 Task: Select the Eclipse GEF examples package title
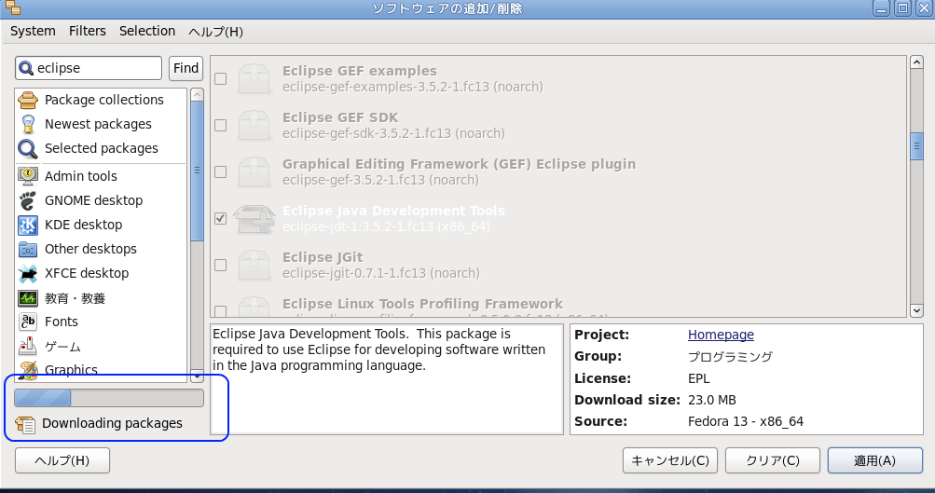[x=360, y=71]
